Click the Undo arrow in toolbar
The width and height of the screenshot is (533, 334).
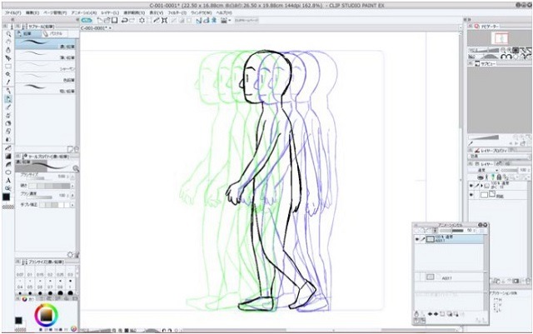click(x=123, y=20)
